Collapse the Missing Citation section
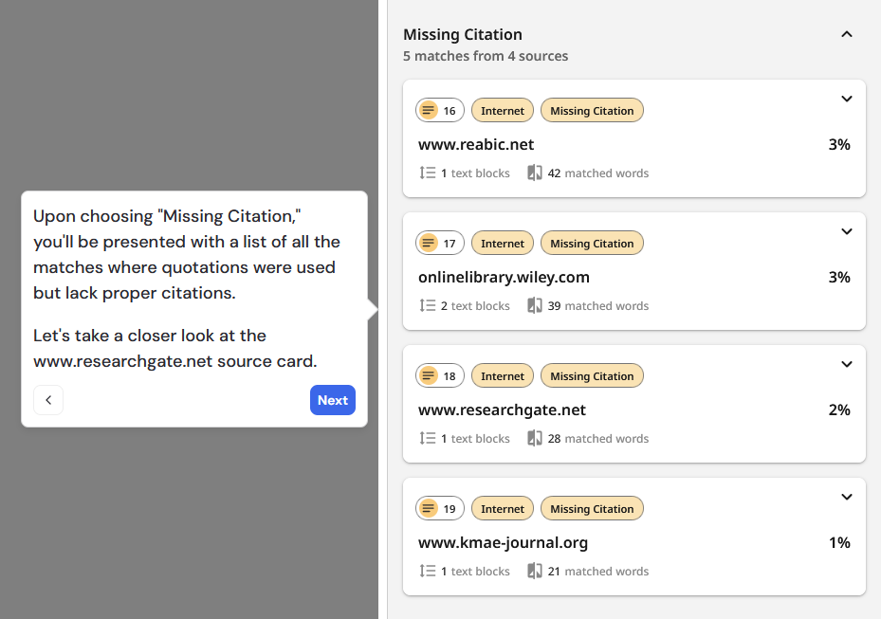Screen dimensions: 881x619 click(x=847, y=34)
